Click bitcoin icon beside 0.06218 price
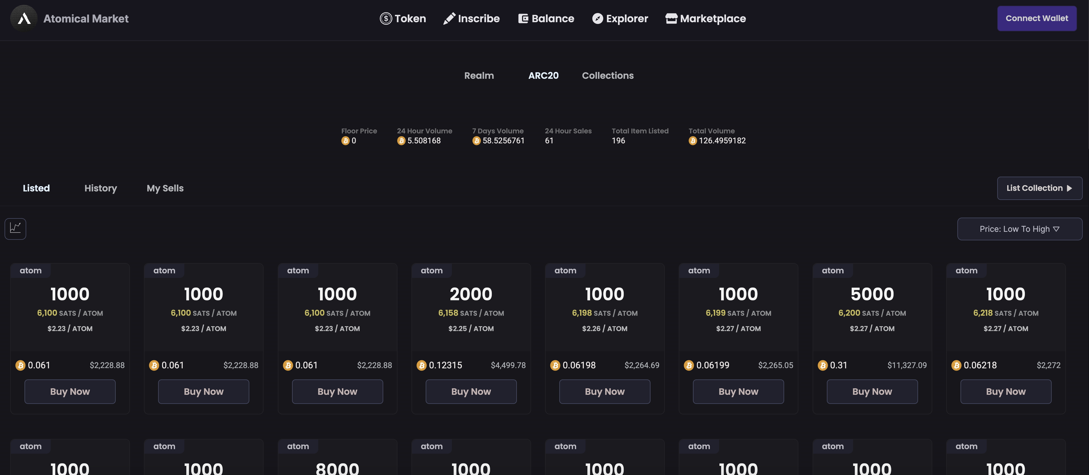This screenshot has height=475, width=1089. (956, 365)
